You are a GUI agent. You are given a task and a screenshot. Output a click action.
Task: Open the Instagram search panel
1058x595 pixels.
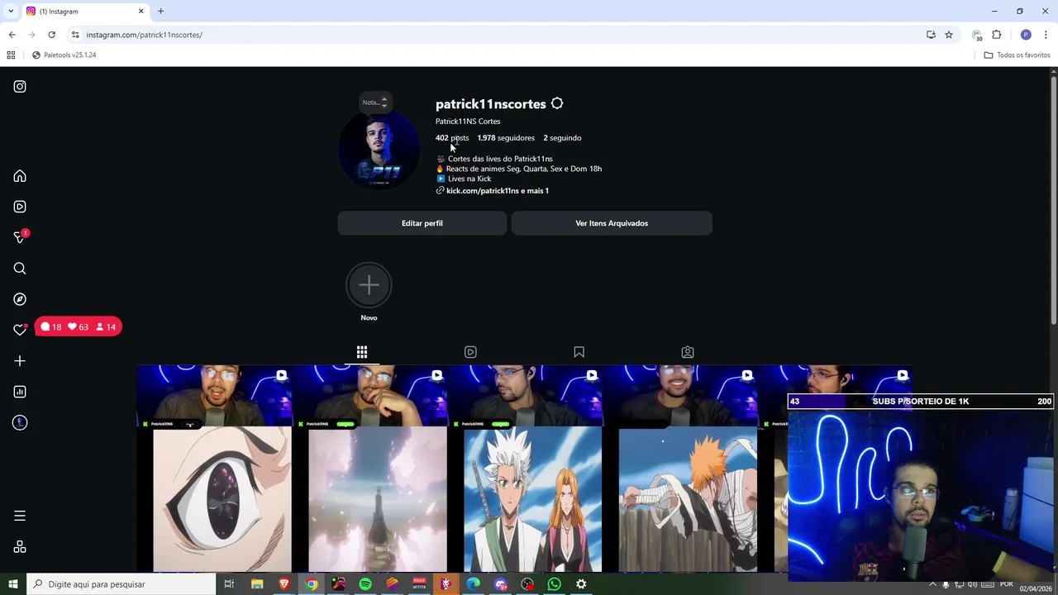click(20, 269)
